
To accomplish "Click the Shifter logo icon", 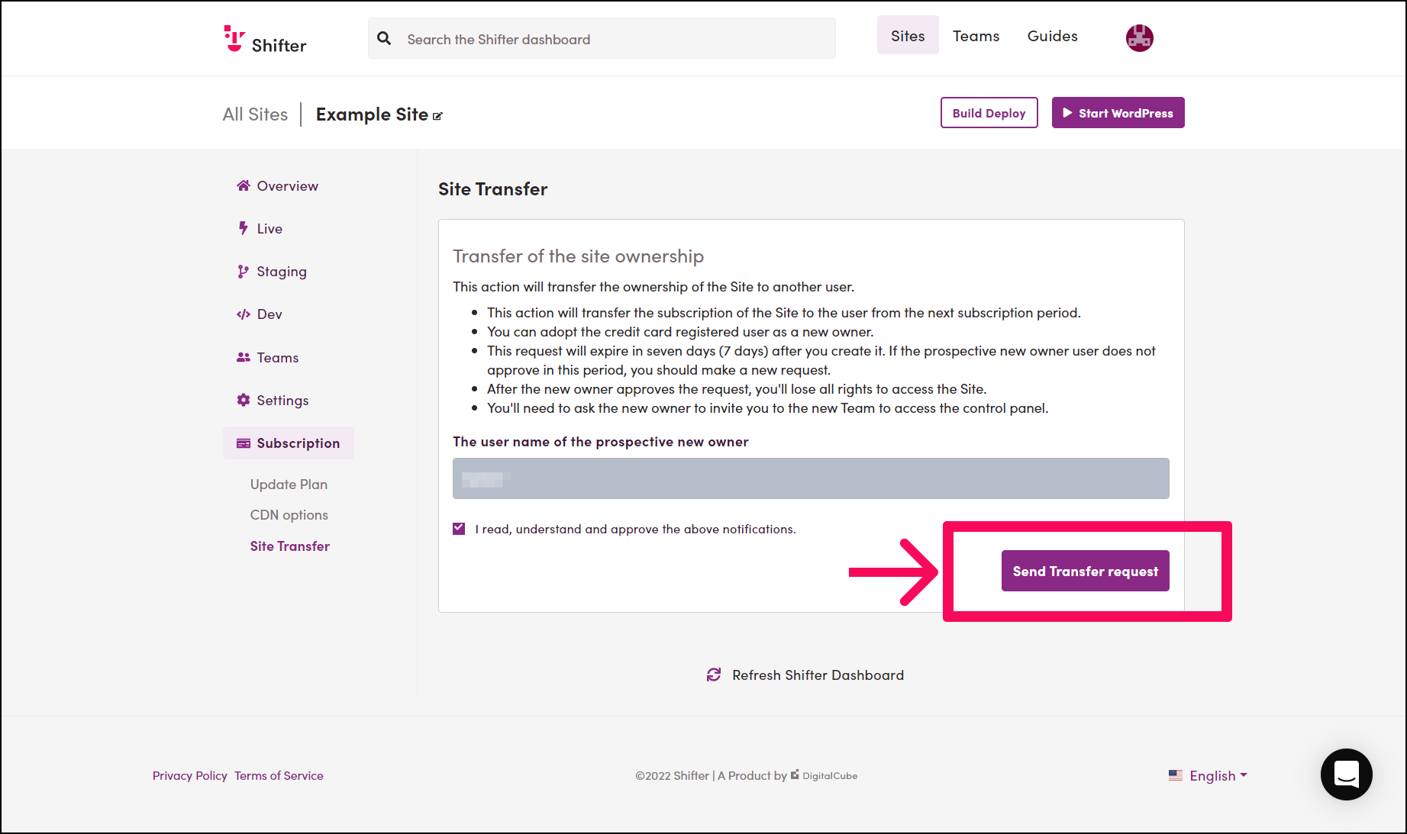I will 234,38.
